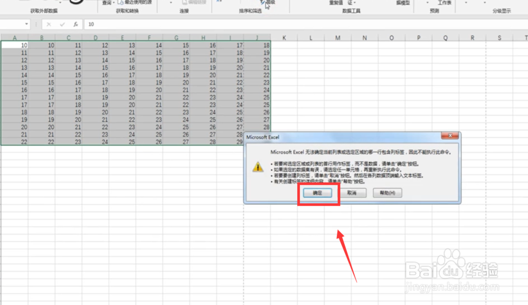Click cell in column G containing 15

(x=176, y=45)
